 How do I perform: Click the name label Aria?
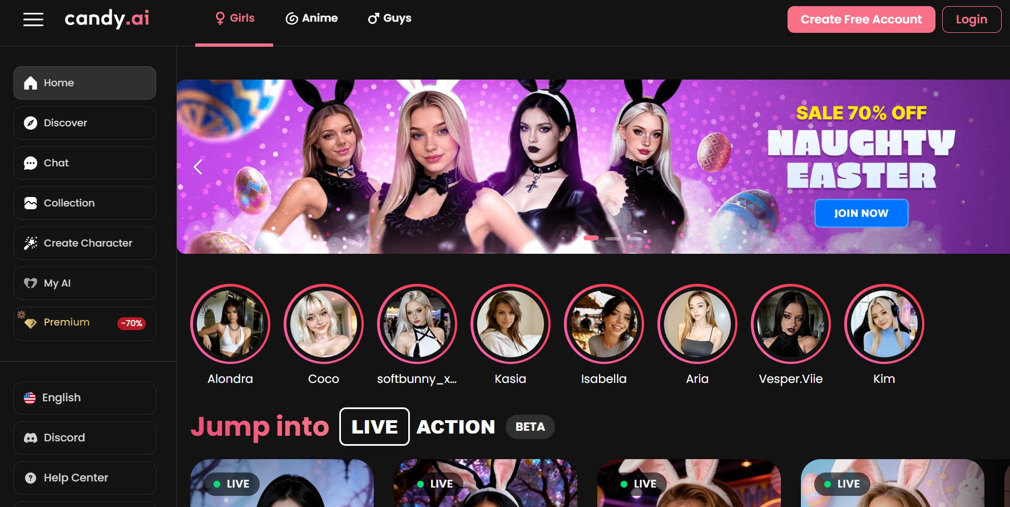tap(697, 379)
